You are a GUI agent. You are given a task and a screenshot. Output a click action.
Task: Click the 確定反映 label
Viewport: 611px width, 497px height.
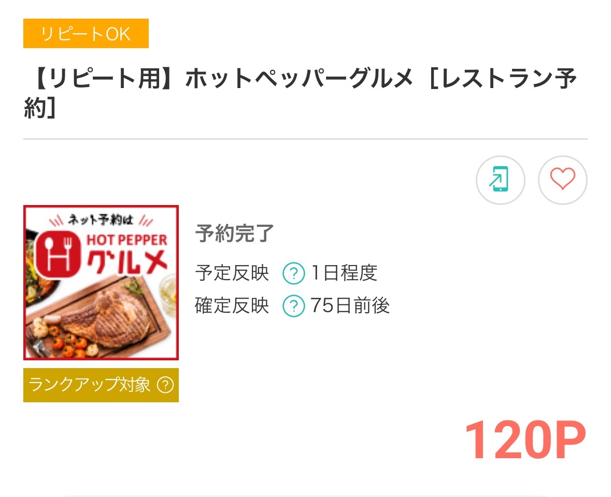[x=232, y=306]
